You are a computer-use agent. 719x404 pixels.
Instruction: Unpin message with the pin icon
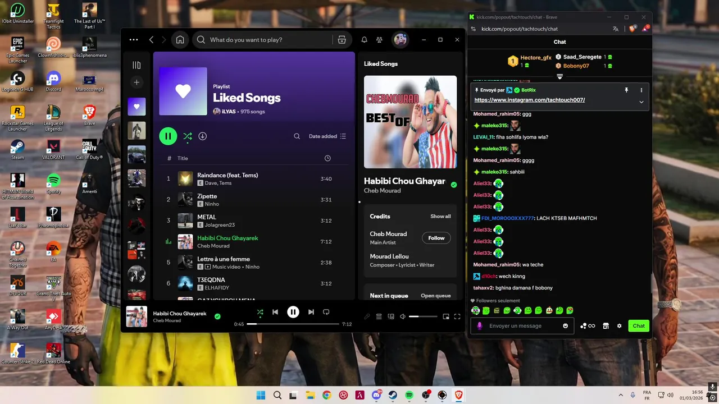pyautogui.click(x=626, y=90)
